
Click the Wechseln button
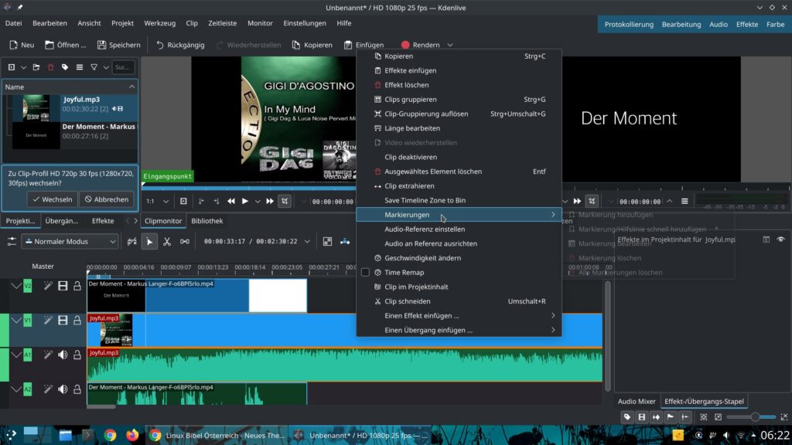pos(53,199)
